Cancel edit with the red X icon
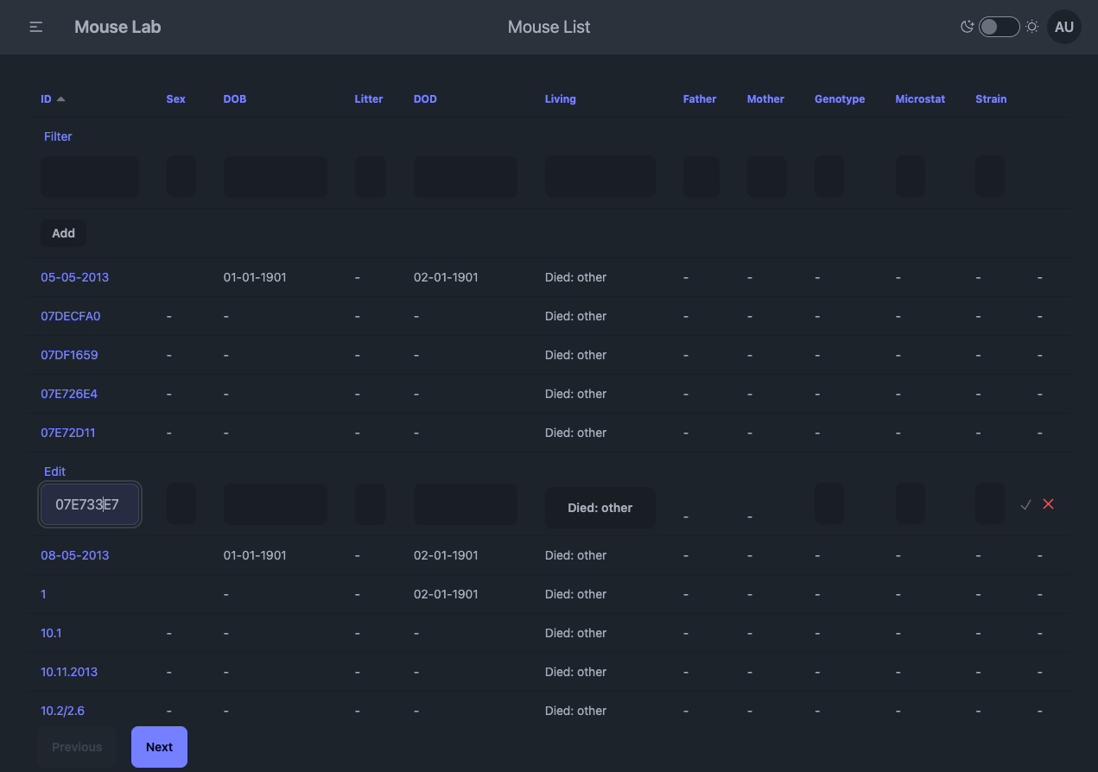Screen dimensions: 1098x772 tap(1048, 504)
